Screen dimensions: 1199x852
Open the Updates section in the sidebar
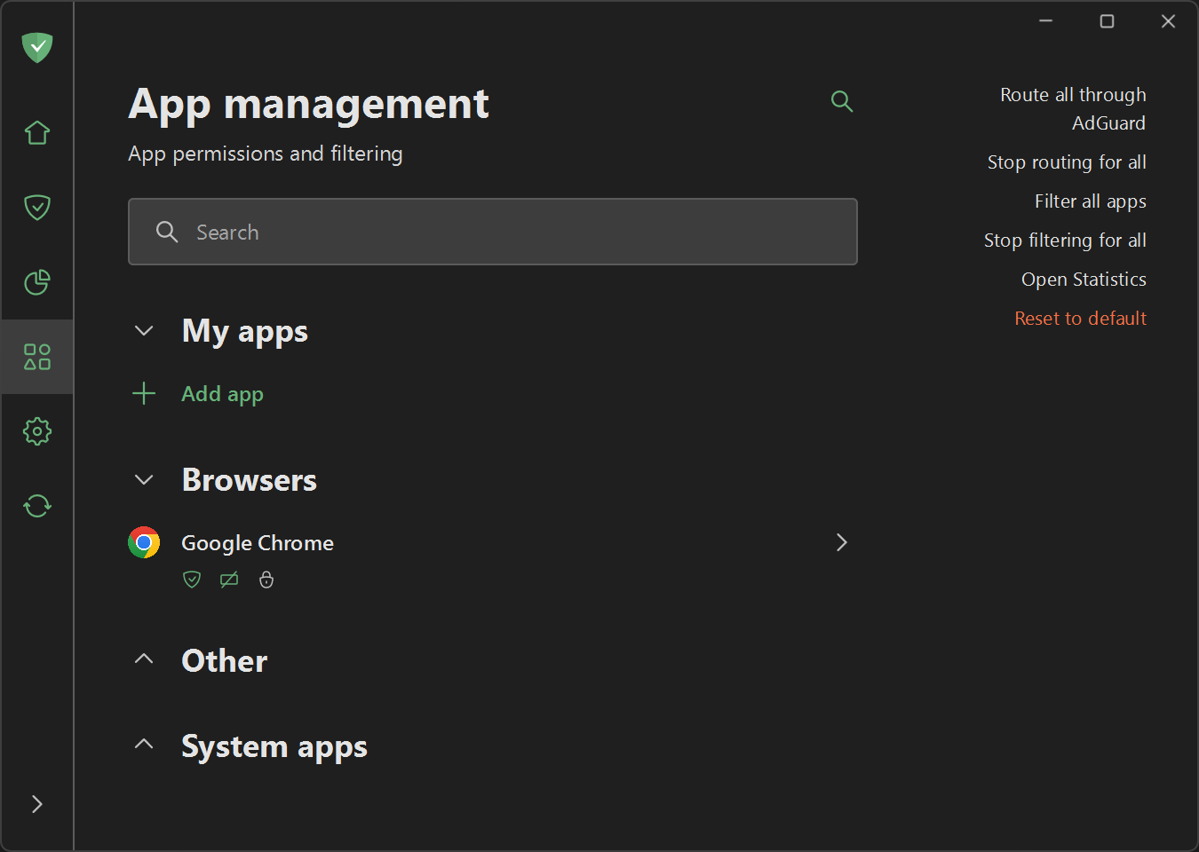tap(36, 505)
